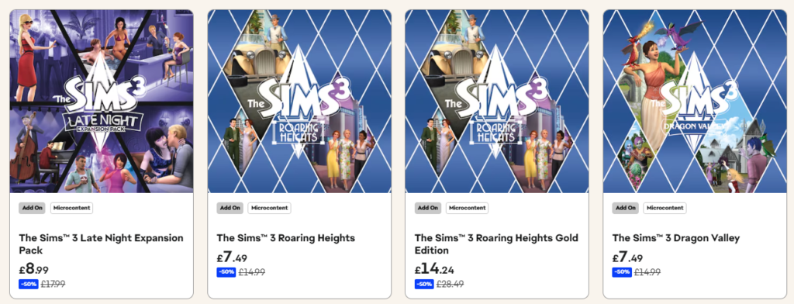Click The Sims 3 Roaring Heights title
This screenshot has height=304, width=794.
tap(286, 238)
